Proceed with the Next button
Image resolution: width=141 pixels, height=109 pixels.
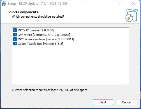(x=103, y=102)
